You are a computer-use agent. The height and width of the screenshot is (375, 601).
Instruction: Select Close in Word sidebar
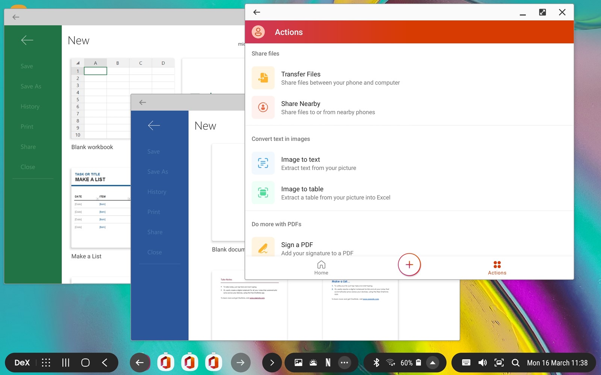[x=154, y=252]
